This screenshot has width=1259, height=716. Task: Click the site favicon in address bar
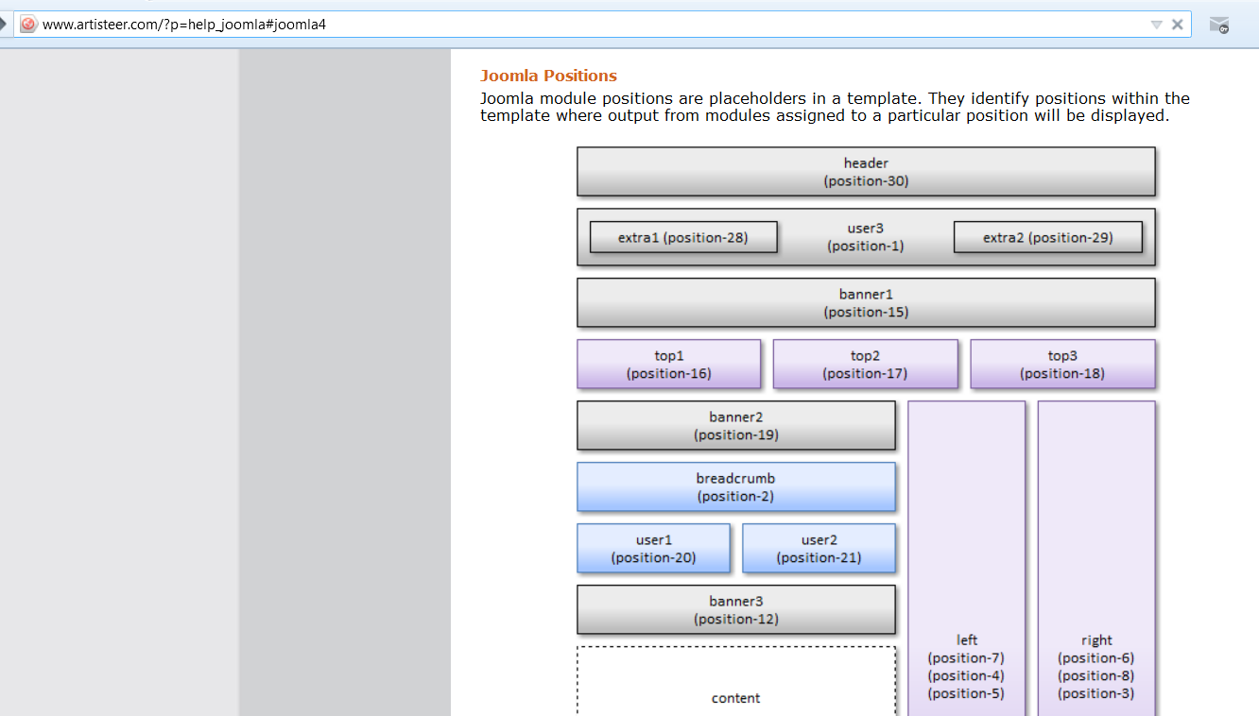click(x=28, y=25)
